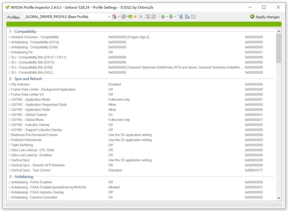288x211 pixels.
Task: Click the refresh profile arrows icon
Action: click(123, 17)
